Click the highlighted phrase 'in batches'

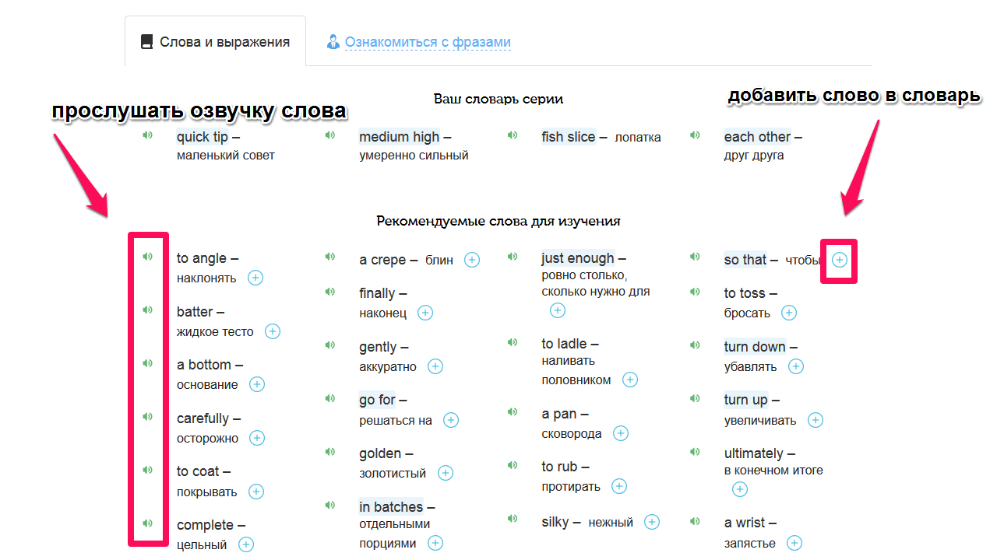(391, 507)
